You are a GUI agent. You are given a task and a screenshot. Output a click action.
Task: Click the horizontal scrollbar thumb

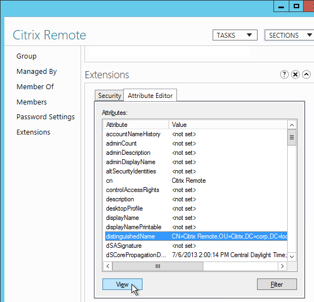coord(158,266)
